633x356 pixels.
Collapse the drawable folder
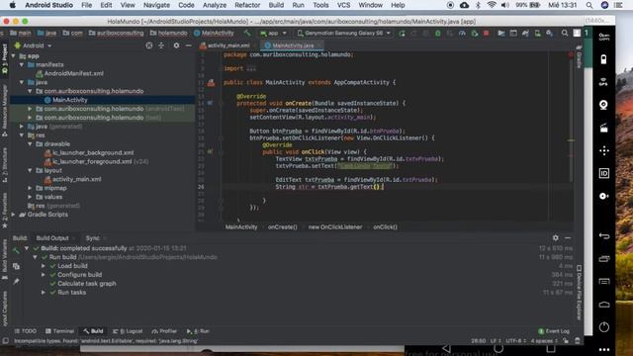[x=30, y=144]
